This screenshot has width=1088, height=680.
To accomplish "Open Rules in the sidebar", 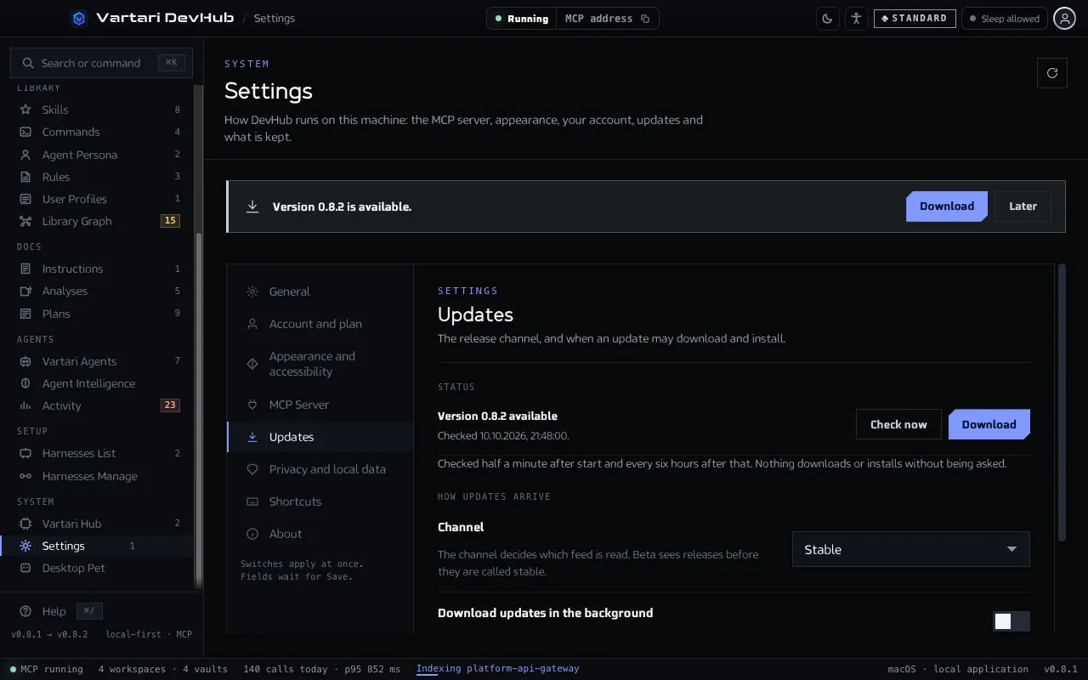I will tap(99, 177).
